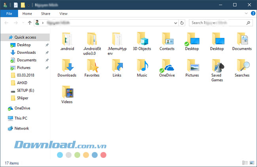Select the SETUP (E:) drive
The height and width of the screenshot is (167, 257).
pyautogui.click(x=25, y=90)
